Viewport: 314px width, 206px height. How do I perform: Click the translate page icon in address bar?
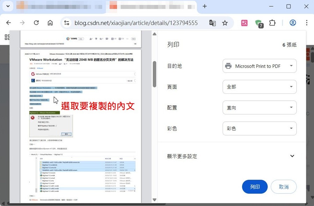coord(212,23)
